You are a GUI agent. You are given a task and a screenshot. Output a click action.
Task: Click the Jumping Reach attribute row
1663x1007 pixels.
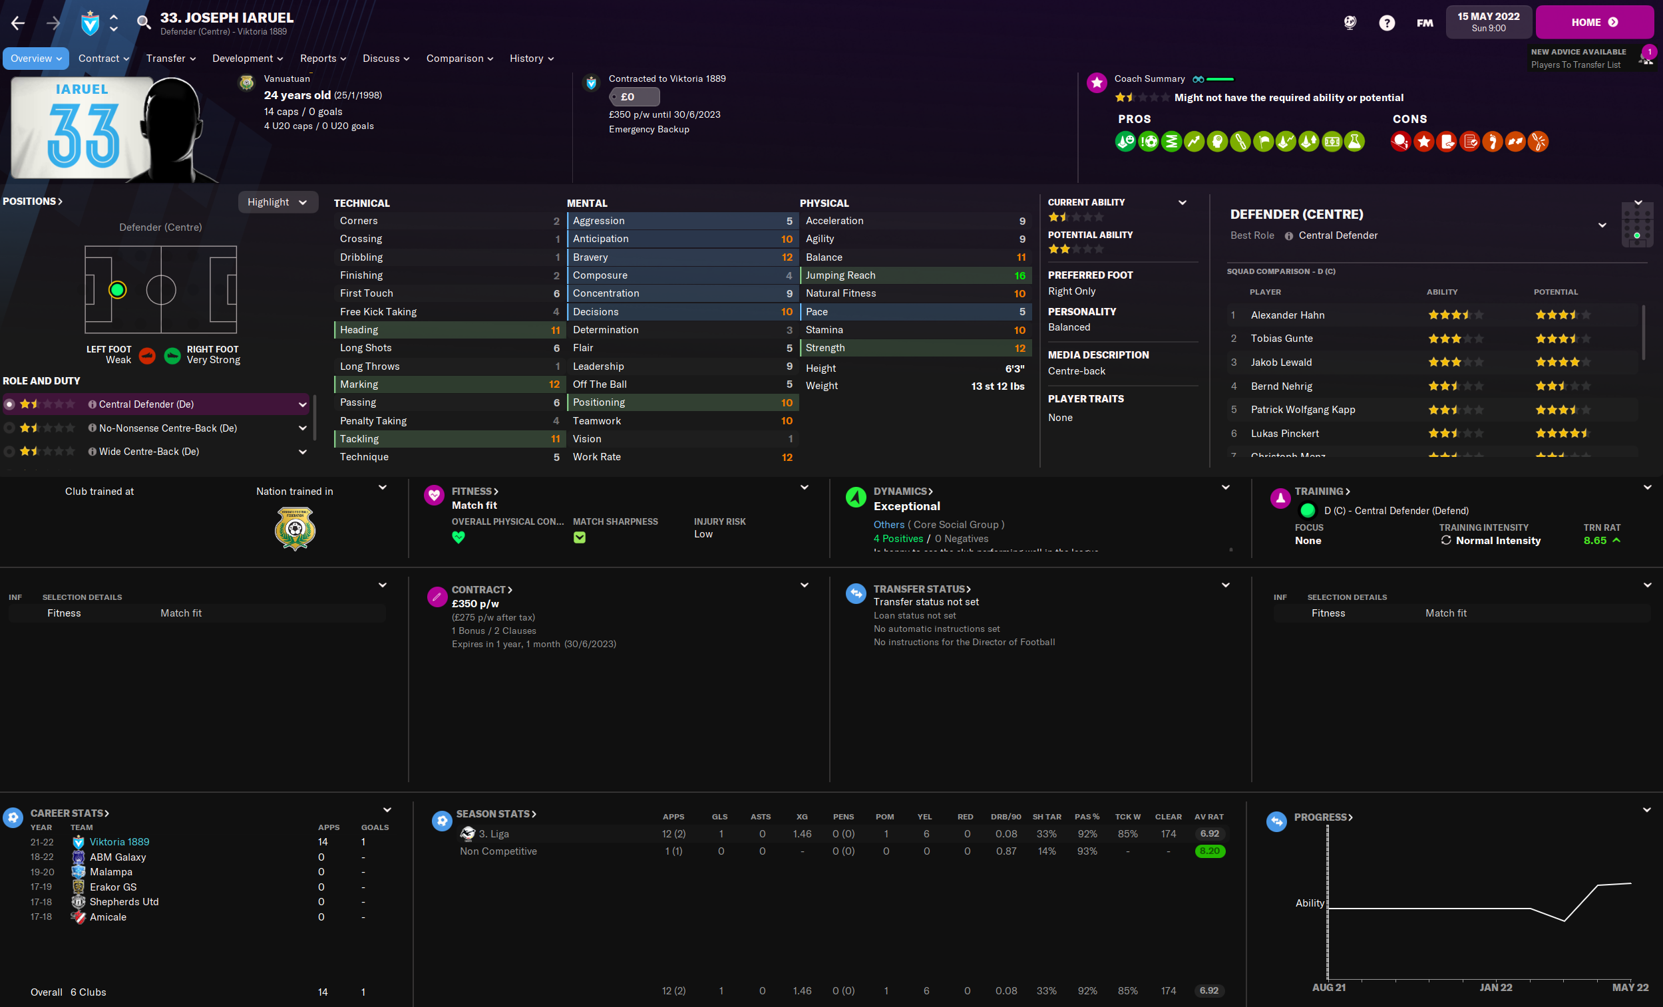pyautogui.click(x=915, y=275)
